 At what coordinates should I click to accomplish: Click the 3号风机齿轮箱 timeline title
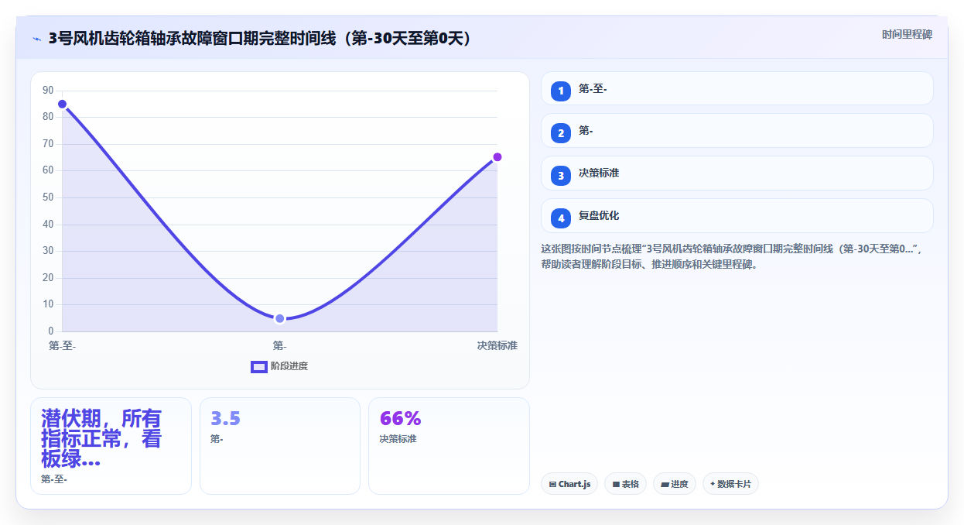point(260,39)
